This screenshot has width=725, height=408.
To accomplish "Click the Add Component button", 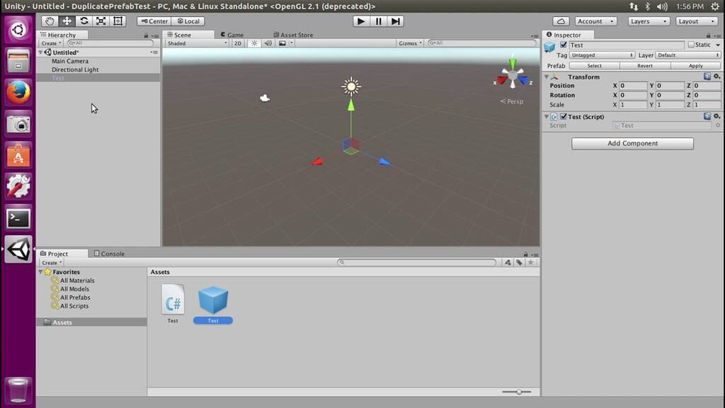I will pos(632,143).
